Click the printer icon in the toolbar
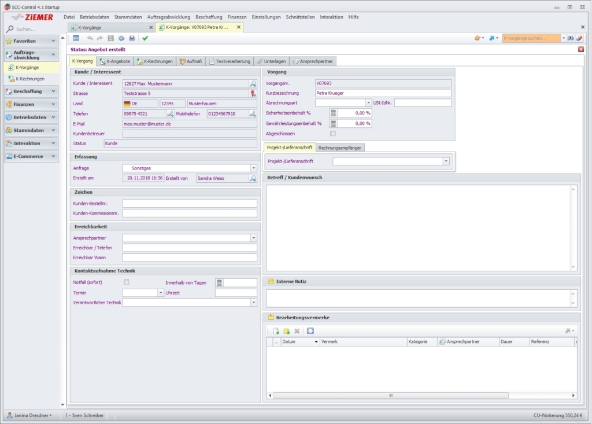Viewport: 592px width, 424px height. coord(132,38)
